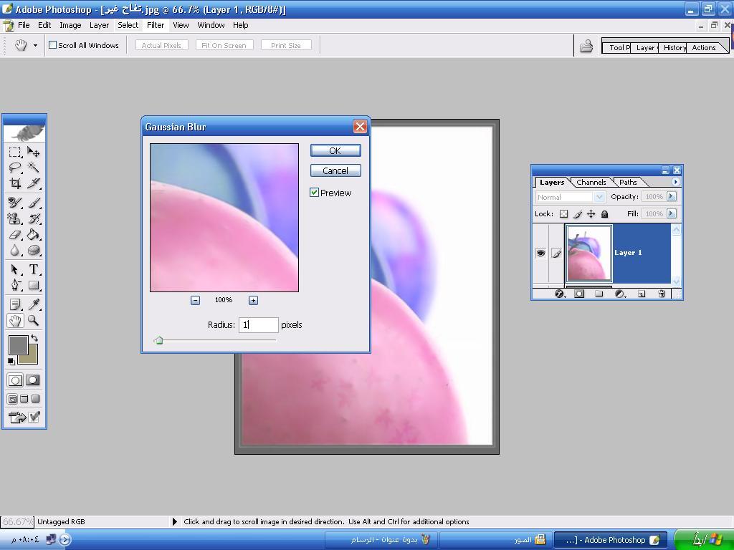The height and width of the screenshot is (550, 734).
Task: Choose the Lasso tool
Action: pyautogui.click(x=15, y=168)
